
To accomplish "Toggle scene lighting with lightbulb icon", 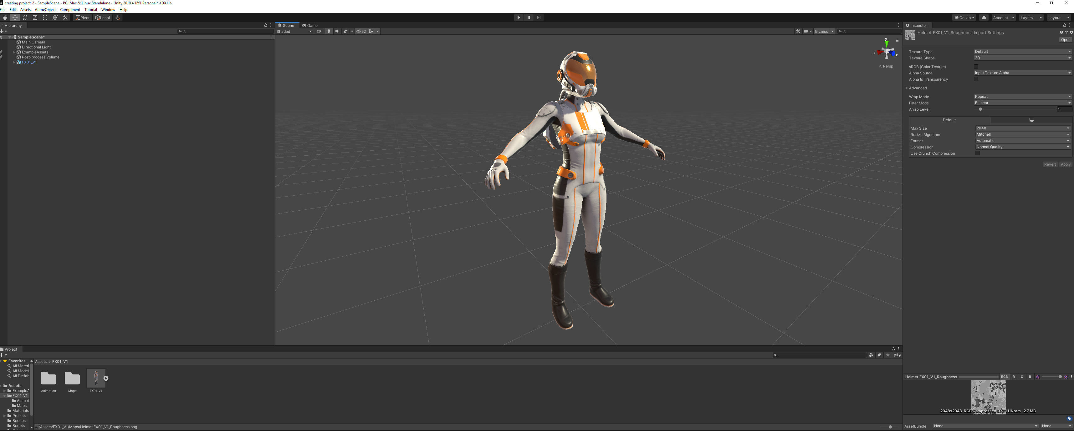I will coord(329,31).
